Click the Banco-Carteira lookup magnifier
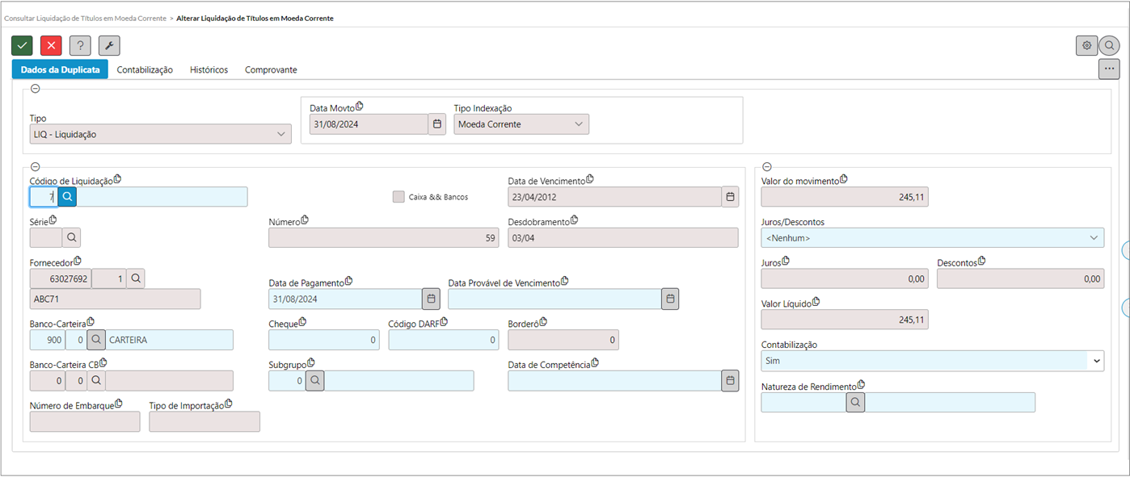The width and height of the screenshot is (1130, 477). 96,340
